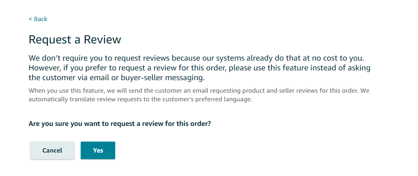Click the line starting We don't require
The image size is (418, 176).
196,58
